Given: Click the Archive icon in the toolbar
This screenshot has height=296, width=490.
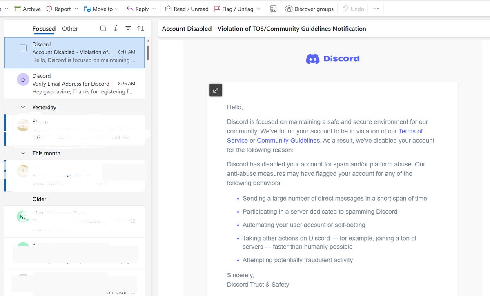Looking at the screenshot, I should 18,9.
